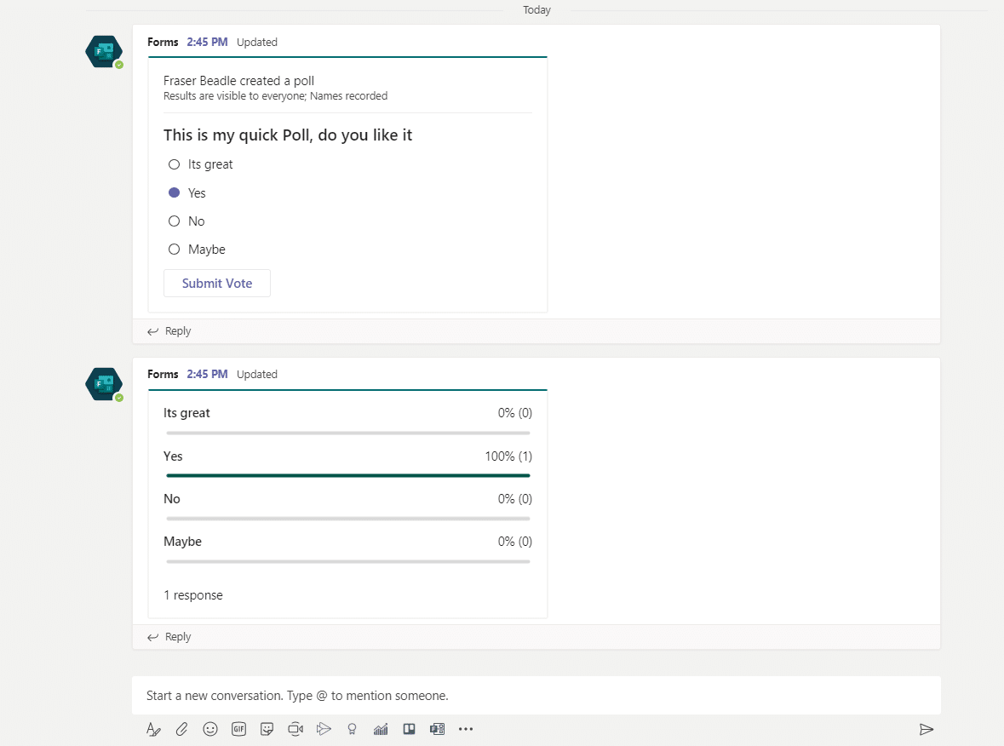Click the Forms avatar on the poll message
Image resolution: width=1004 pixels, height=746 pixels.
(x=104, y=51)
